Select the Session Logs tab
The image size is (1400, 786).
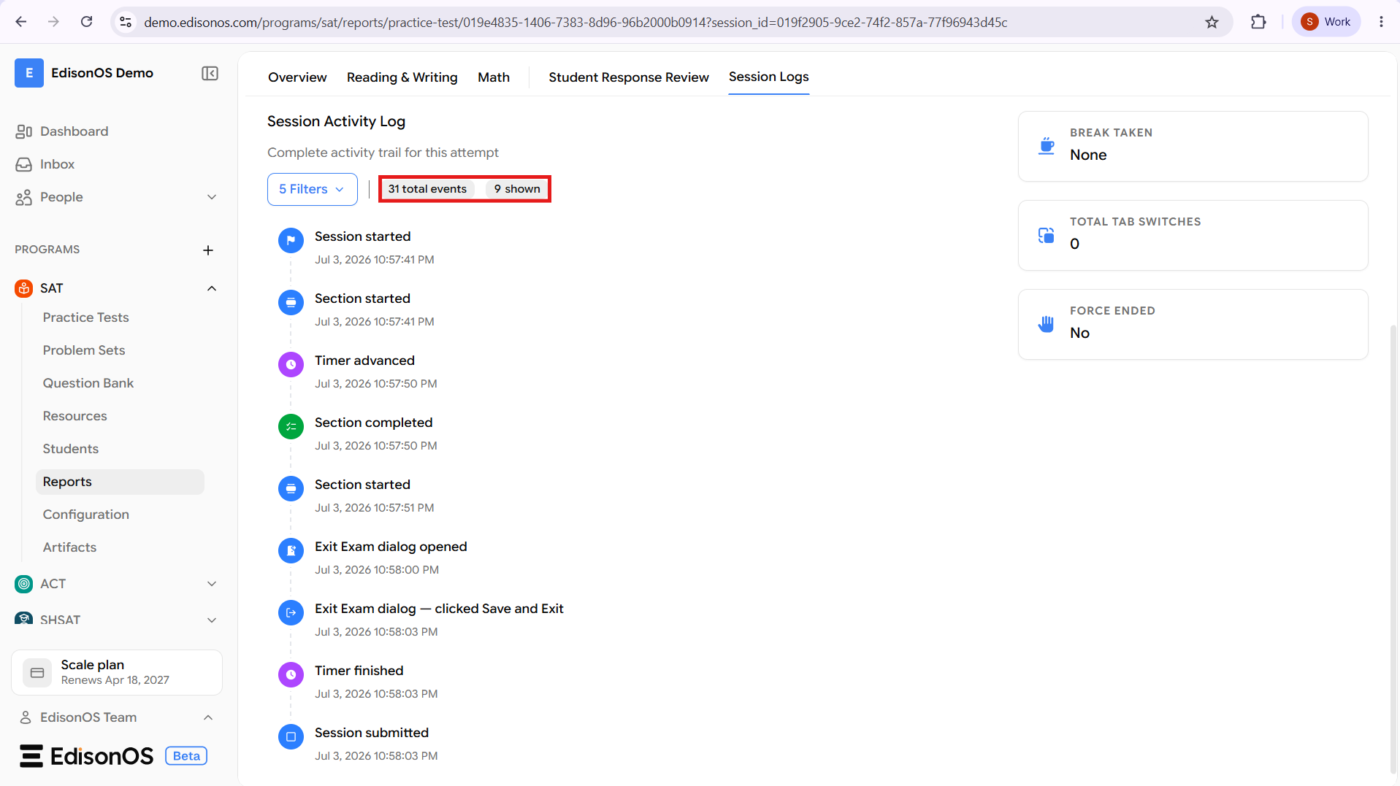click(x=768, y=77)
